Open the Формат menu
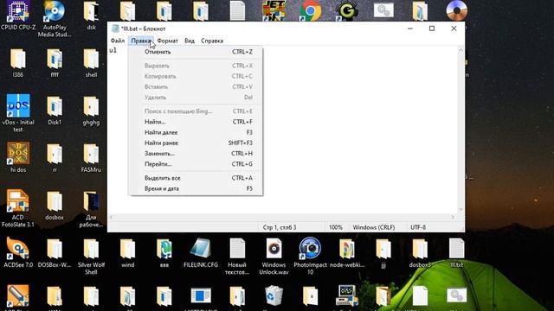 pos(167,41)
